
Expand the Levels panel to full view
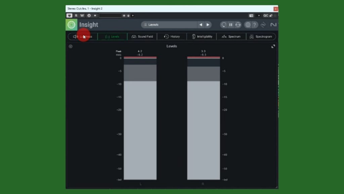pyautogui.click(x=273, y=46)
